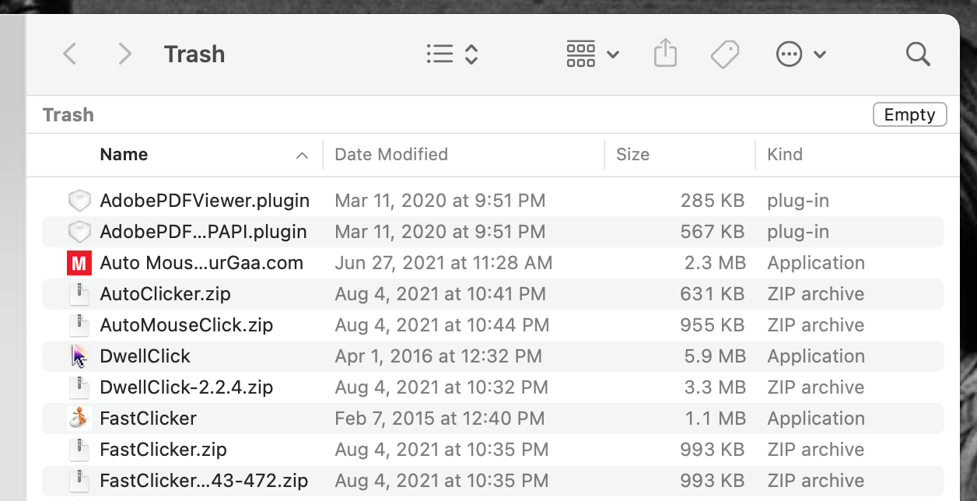This screenshot has width=977, height=501.
Task: Select the AutoClicker.zip archive icon
Action: 79,293
